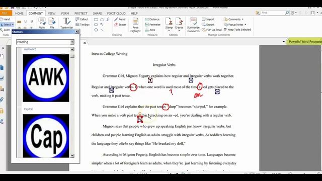Select the Perimeter measure tool

[x=152, y=25]
